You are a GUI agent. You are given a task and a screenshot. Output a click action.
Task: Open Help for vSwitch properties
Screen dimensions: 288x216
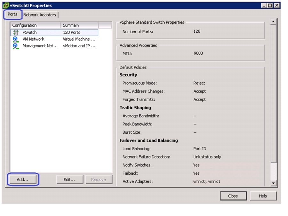(x=263, y=196)
